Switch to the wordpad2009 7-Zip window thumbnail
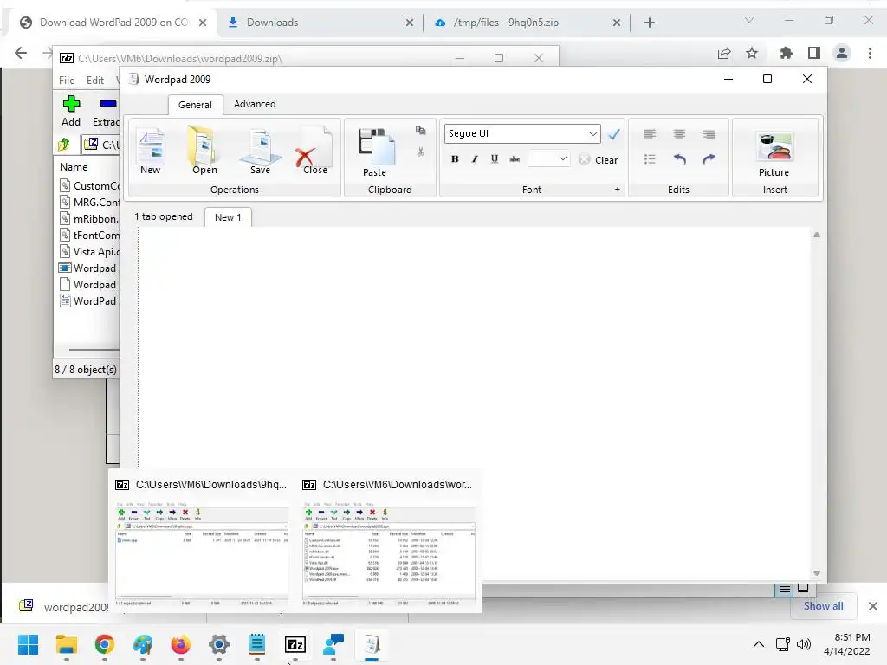Viewport: 887px width, 665px height. (389, 541)
